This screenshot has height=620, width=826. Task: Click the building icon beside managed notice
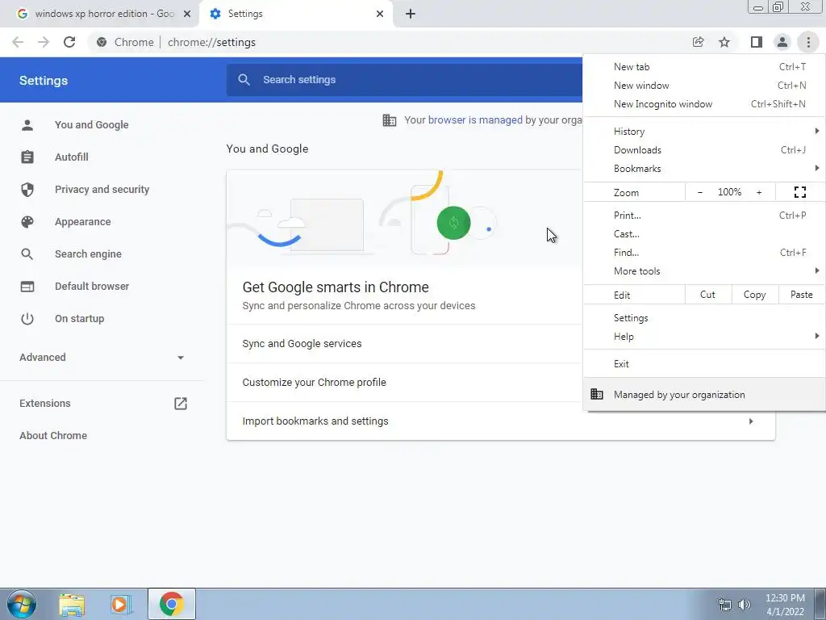click(x=390, y=120)
